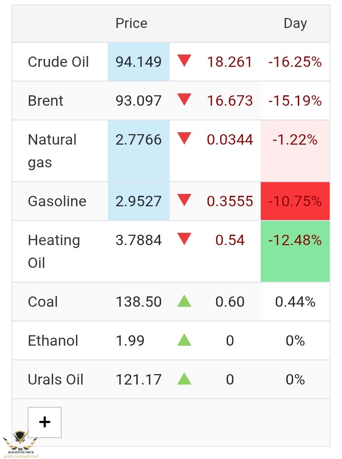This screenshot has height=459, width=342.
Task: Click the Arab Defense Forum logo
Action: [x=20, y=444]
